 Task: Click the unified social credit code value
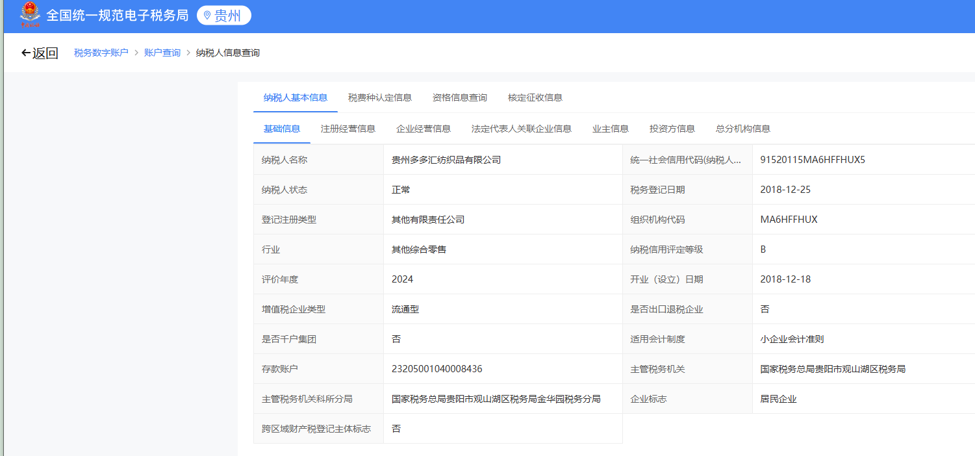[813, 160]
